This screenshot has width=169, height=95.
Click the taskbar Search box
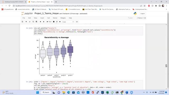(x=46, y=92)
